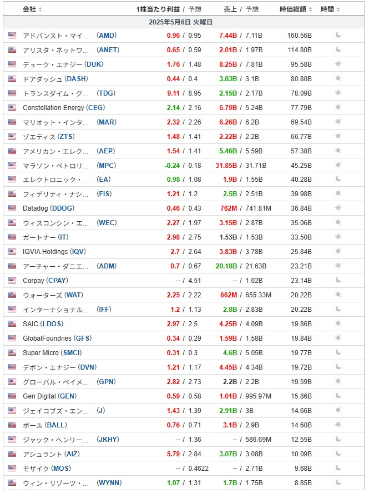Image resolution: width=369 pixels, height=493 pixels.
Task: Select Constellation Energy company name
Action: pyautogui.click(x=53, y=108)
